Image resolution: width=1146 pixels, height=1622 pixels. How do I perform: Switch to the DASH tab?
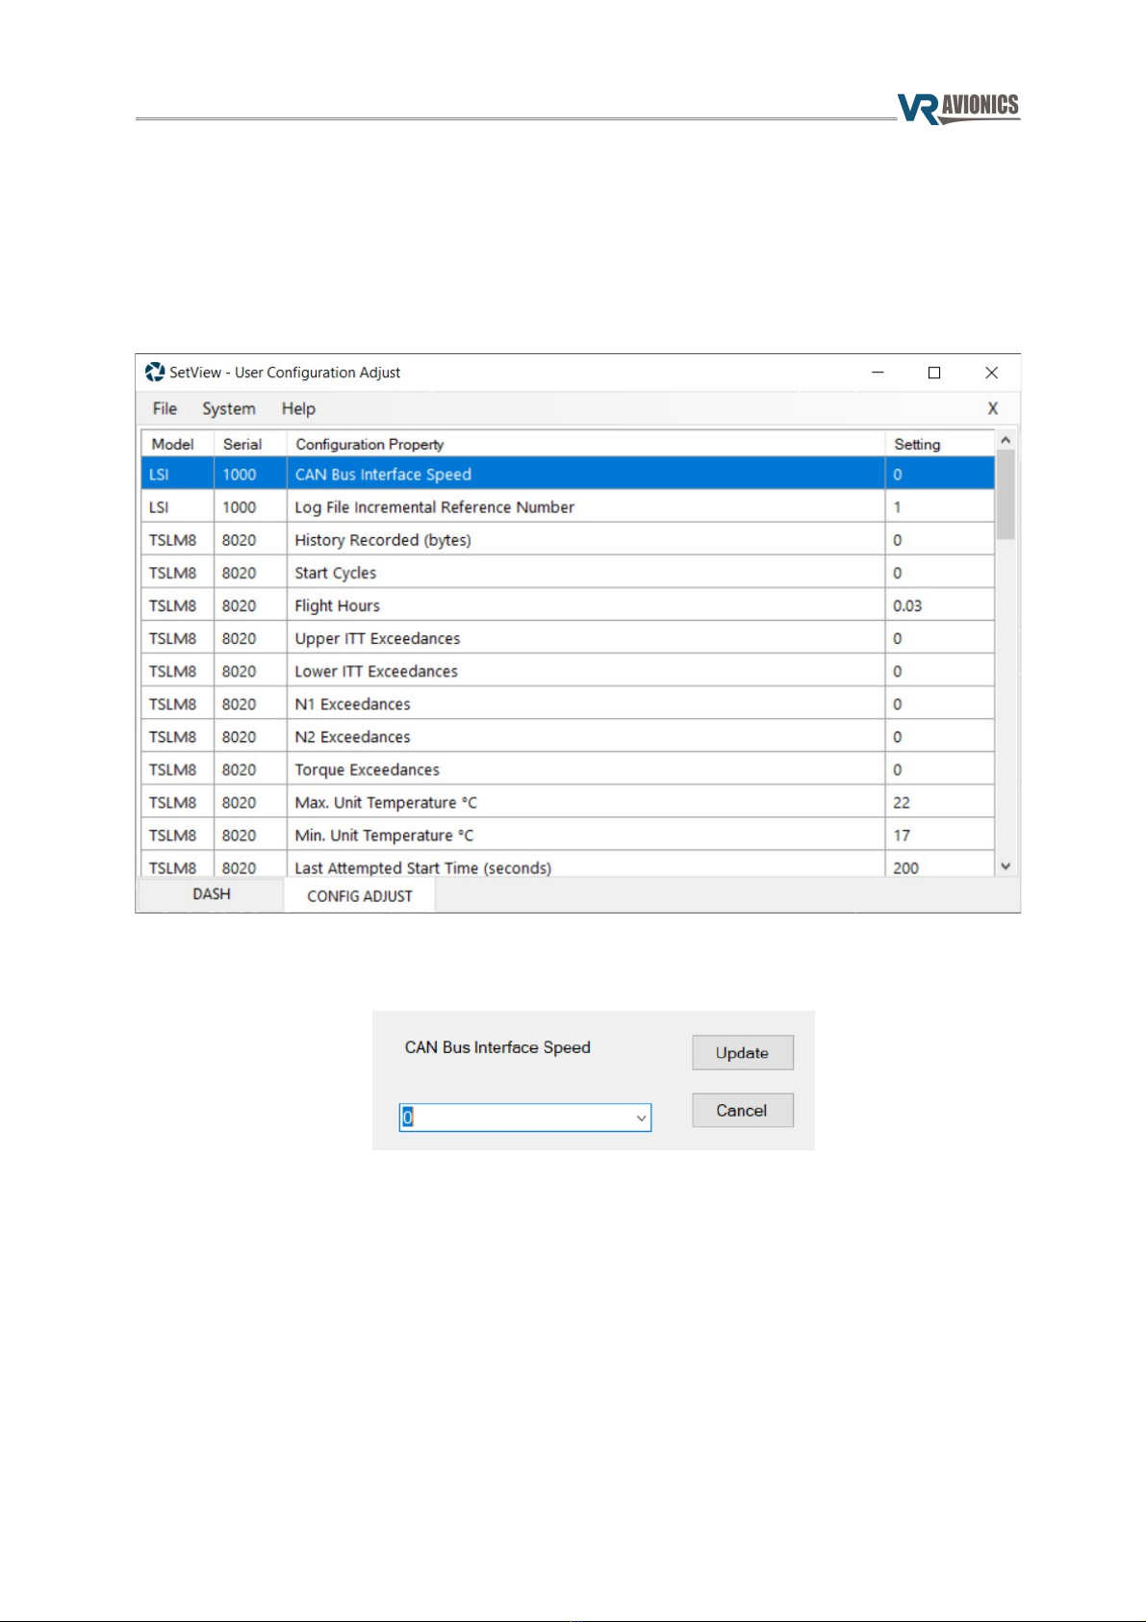click(x=211, y=894)
